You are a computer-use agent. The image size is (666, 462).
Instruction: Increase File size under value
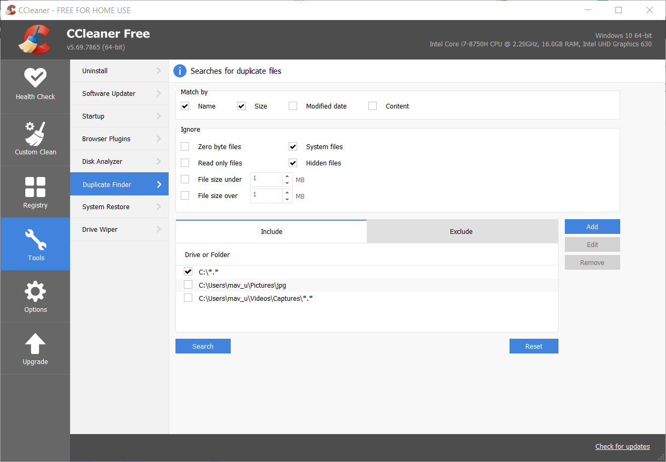click(287, 176)
